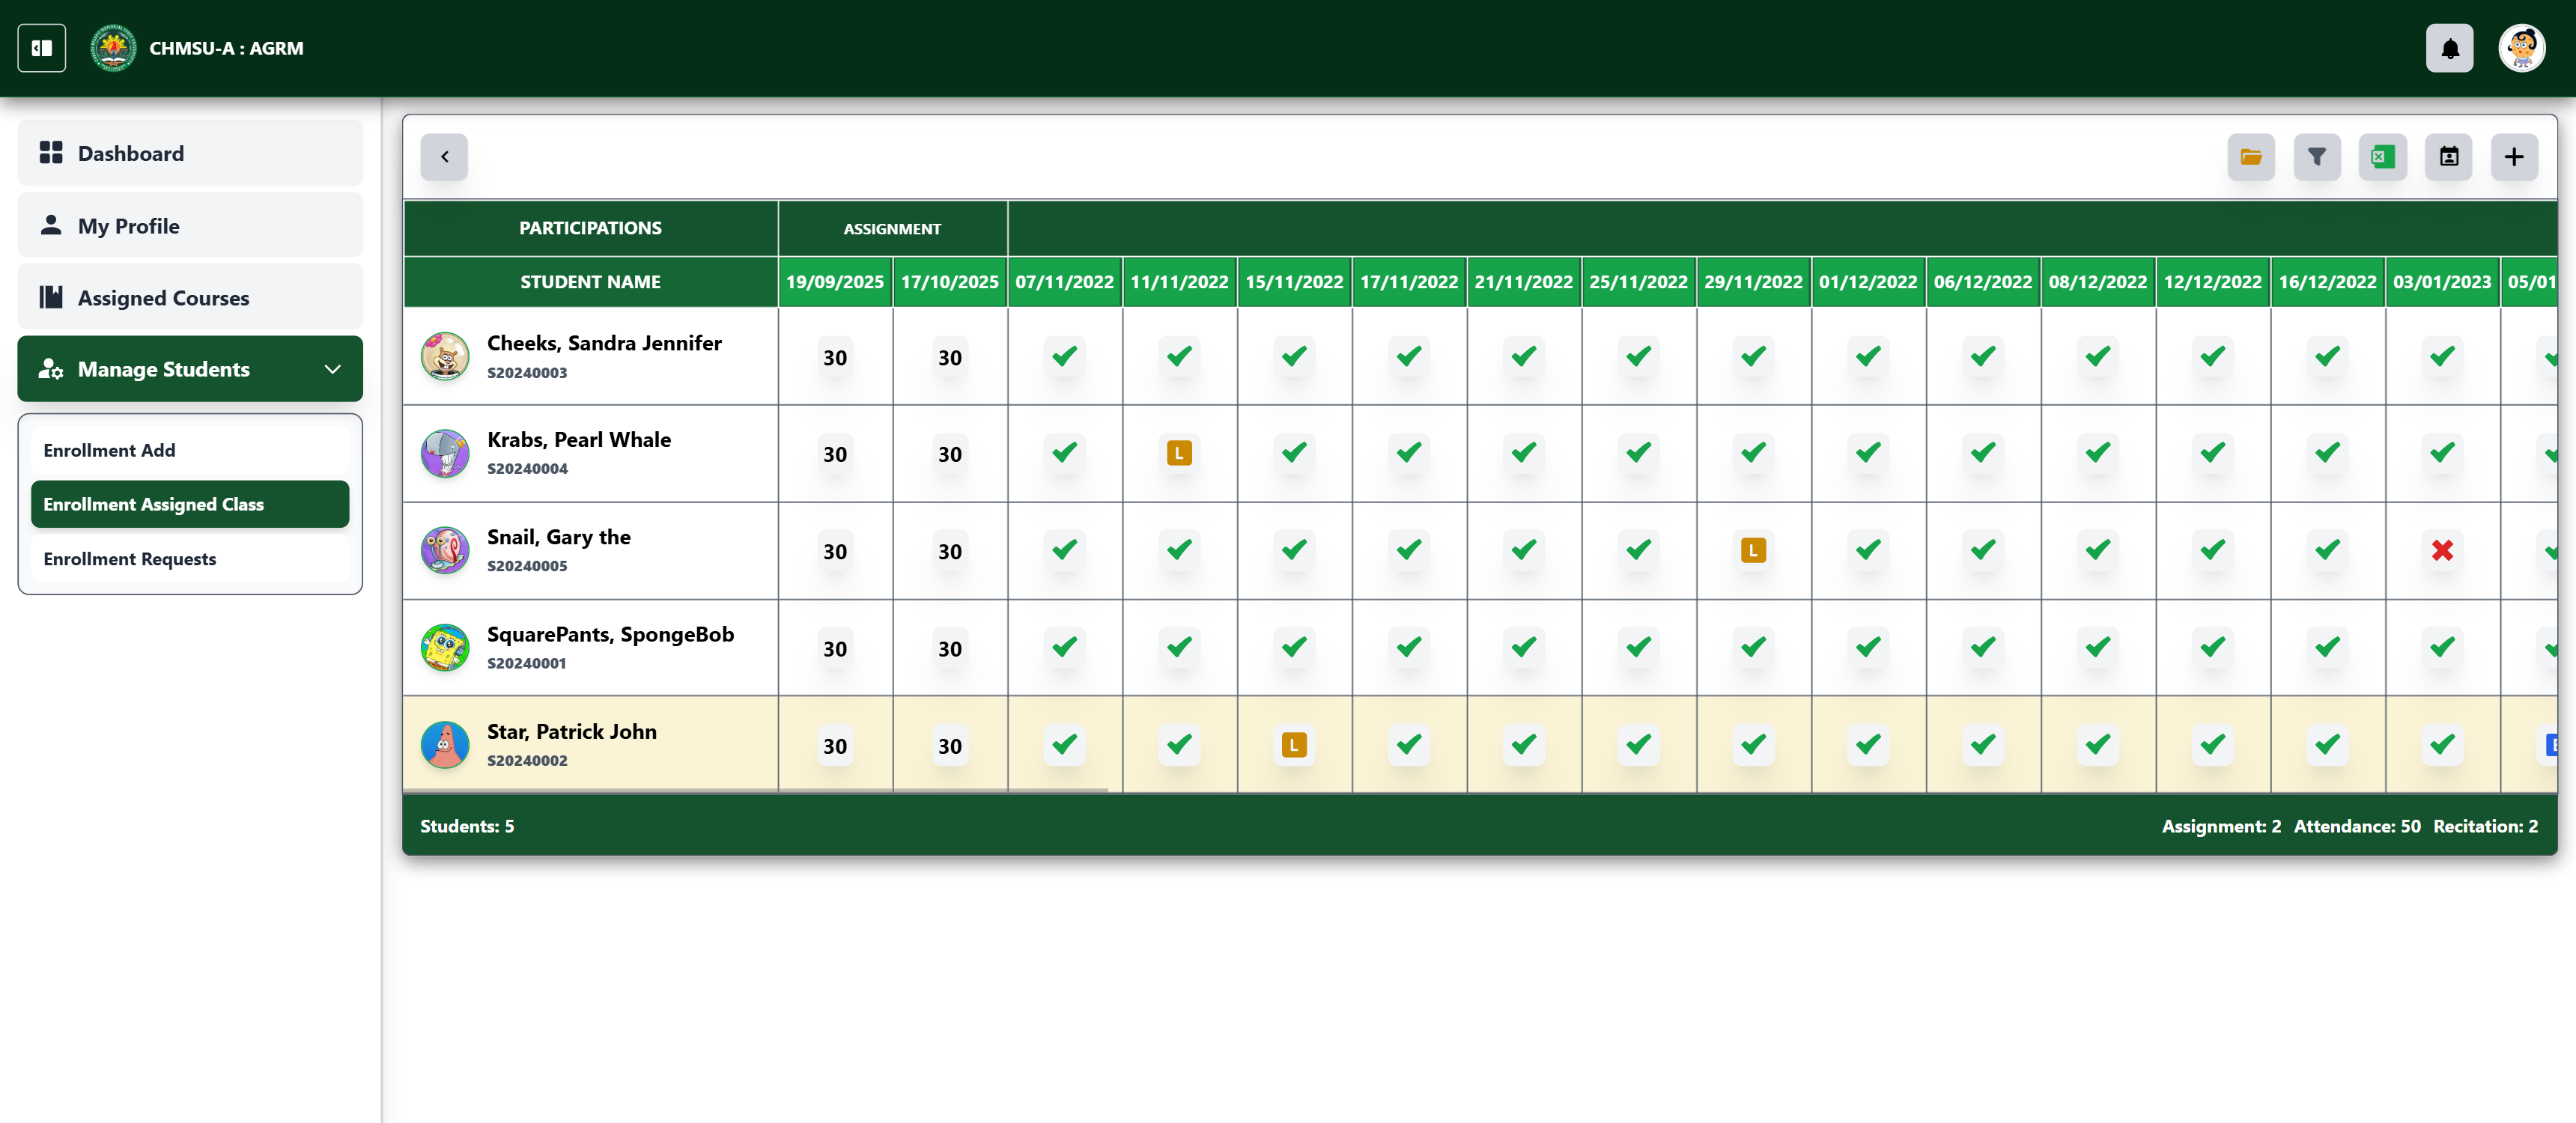
Task: Click SpongeBob score for 17/10/2025
Action: 949,648
